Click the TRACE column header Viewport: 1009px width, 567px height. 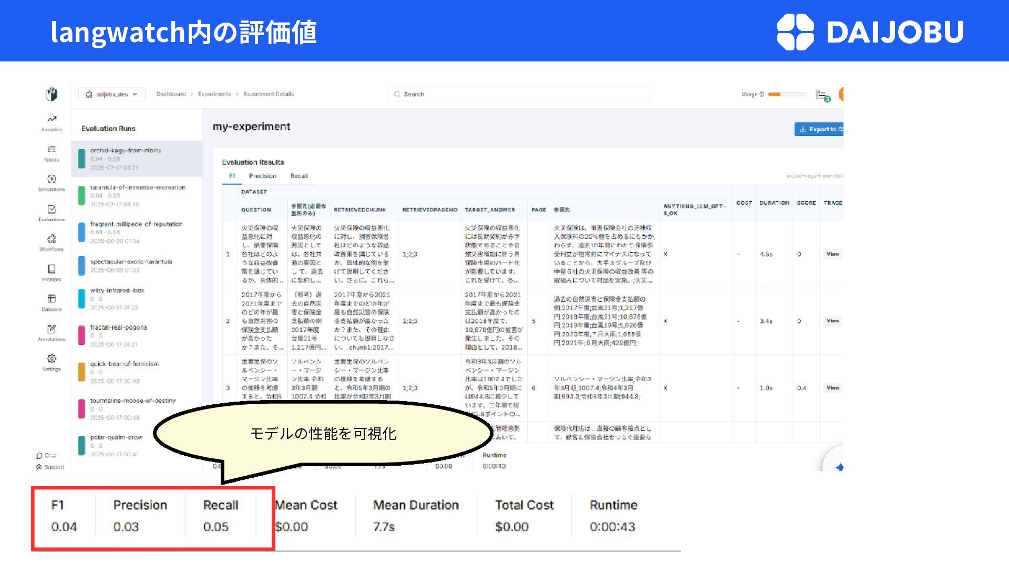point(833,203)
